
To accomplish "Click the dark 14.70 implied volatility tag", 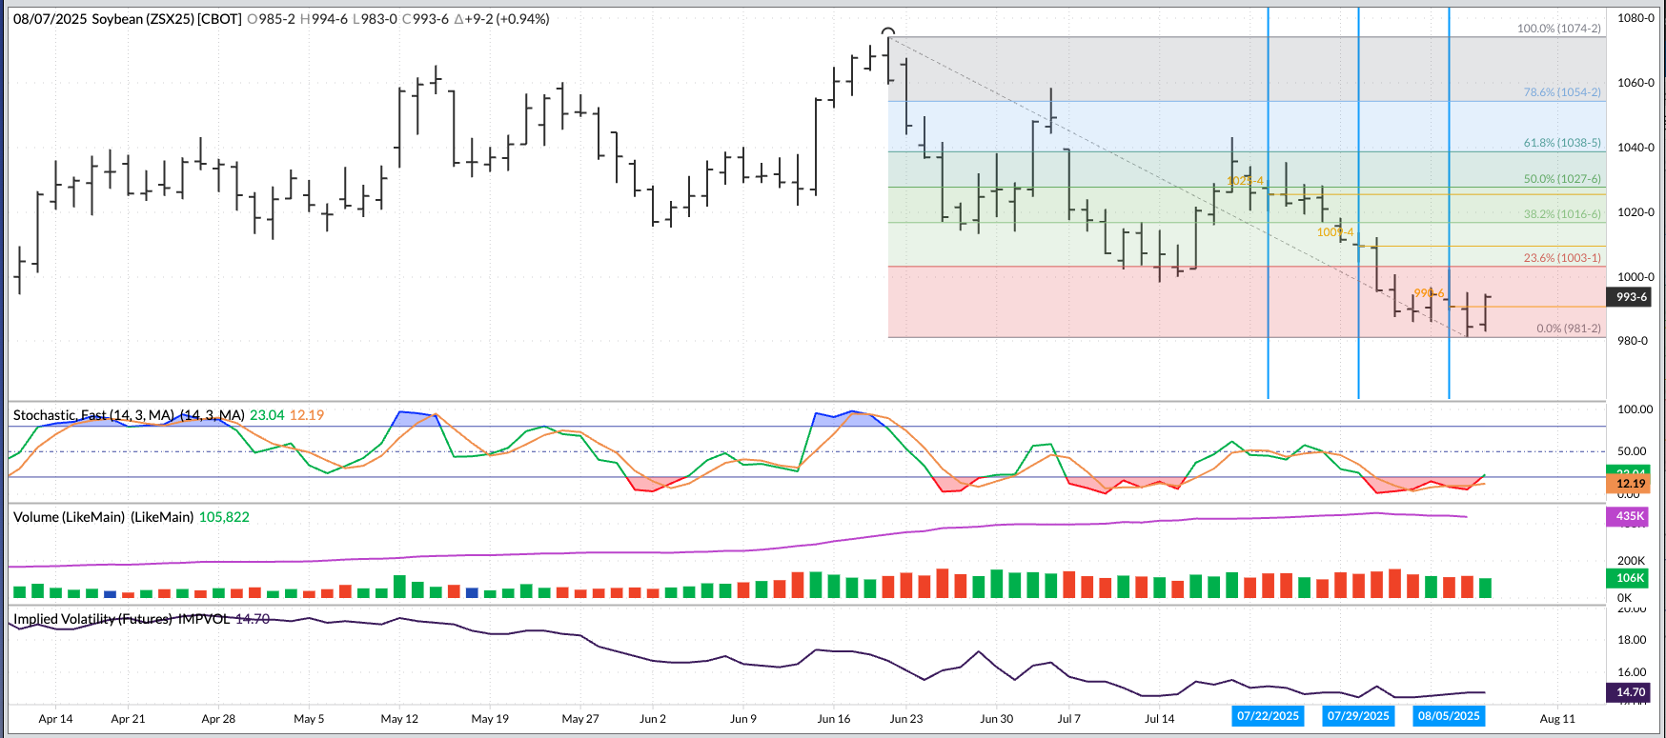I will point(1630,692).
